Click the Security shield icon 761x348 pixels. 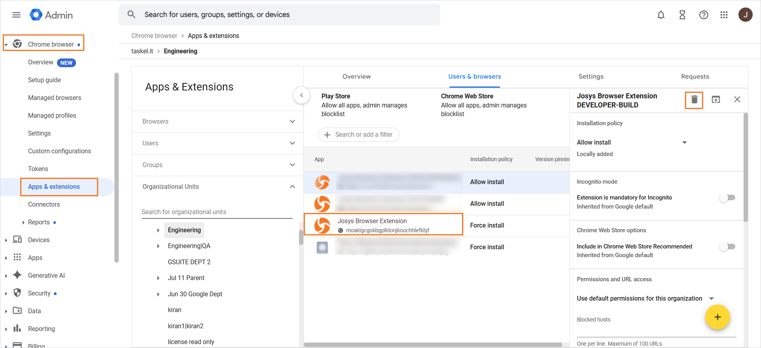[17, 293]
